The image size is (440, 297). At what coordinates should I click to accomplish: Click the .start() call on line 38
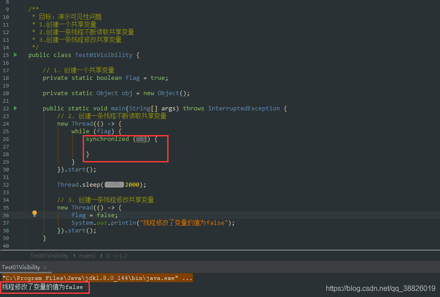(79, 231)
